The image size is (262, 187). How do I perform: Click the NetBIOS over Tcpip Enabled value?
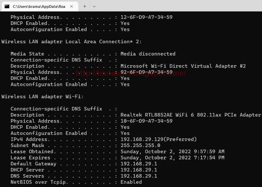131,182
